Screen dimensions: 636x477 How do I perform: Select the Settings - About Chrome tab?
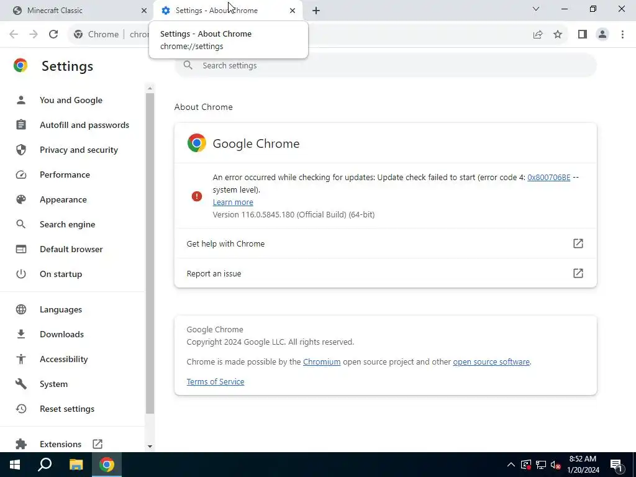pos(229,11)
